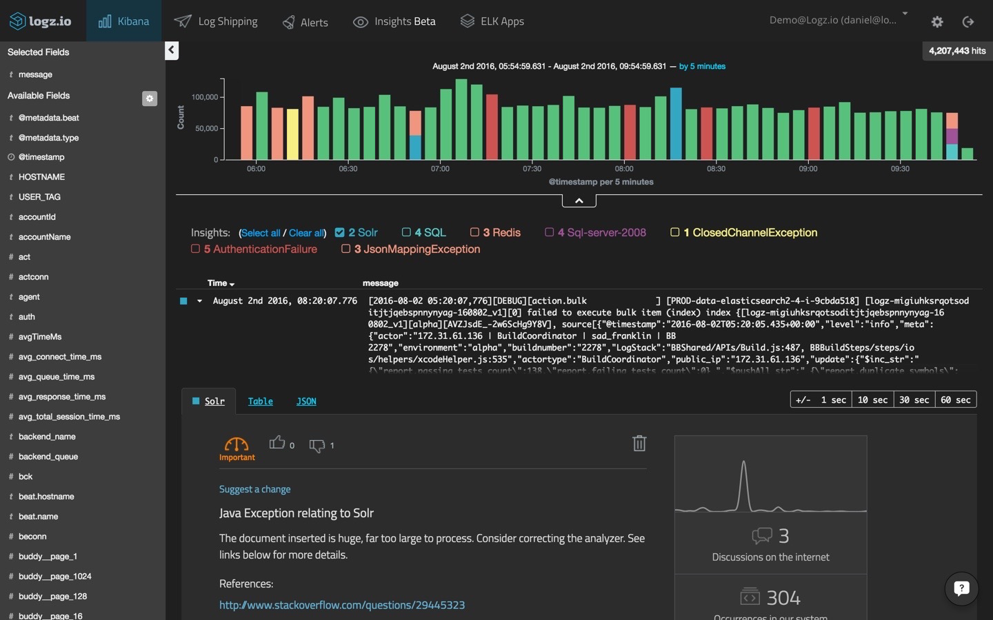Click the Discussions speech bubbles icon
The width and height of the screenshot is (993, 620).
tap(762, 535)
